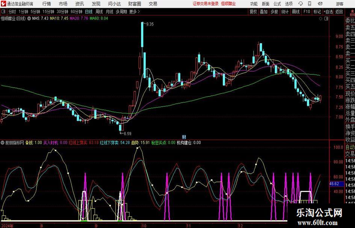This screenshot has width=355, height=228.
Task: Click the 趋势: 15.91 indicator label
Action: click(140, 143)
